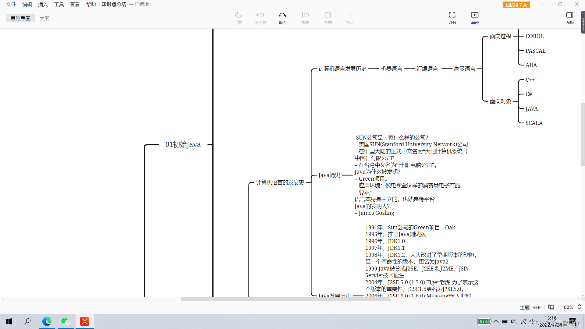Click the 主题: 556 topic count

tap(530, 307)
